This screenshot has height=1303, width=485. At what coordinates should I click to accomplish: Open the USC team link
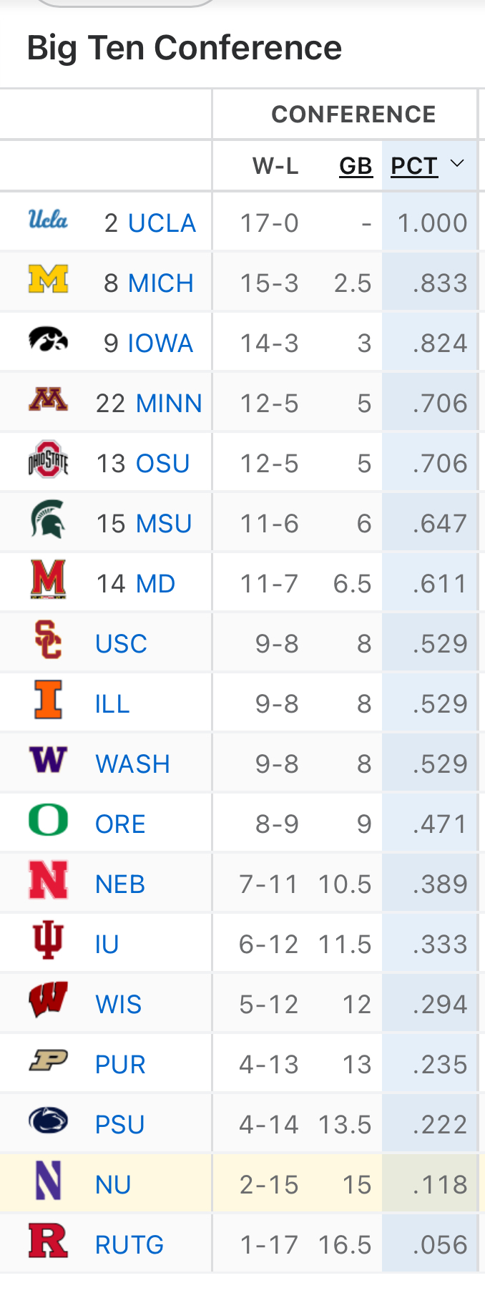[121, 644]
